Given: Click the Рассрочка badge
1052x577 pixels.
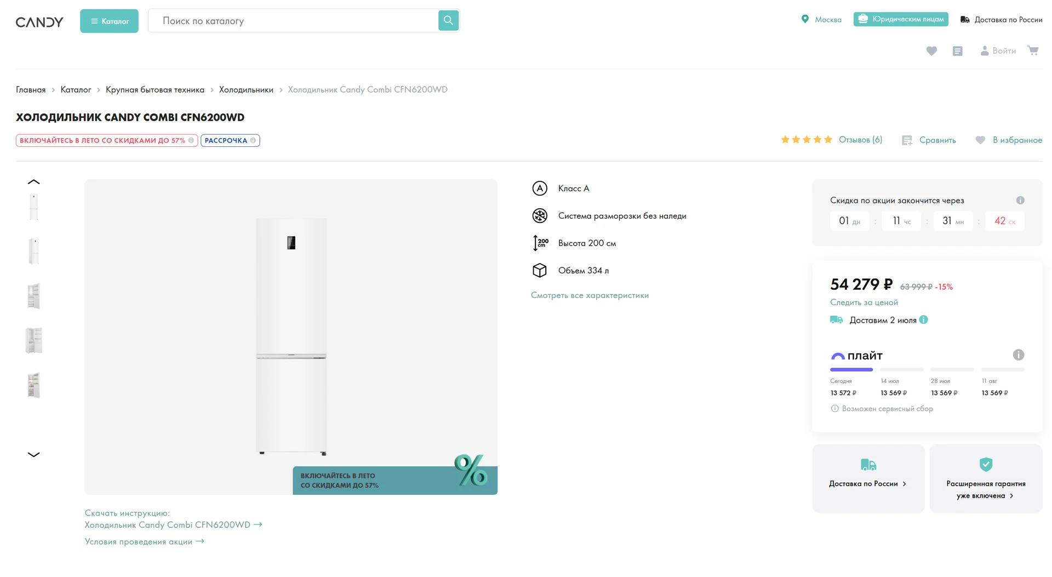Looking at the screenshot, I should pos(230,140).
